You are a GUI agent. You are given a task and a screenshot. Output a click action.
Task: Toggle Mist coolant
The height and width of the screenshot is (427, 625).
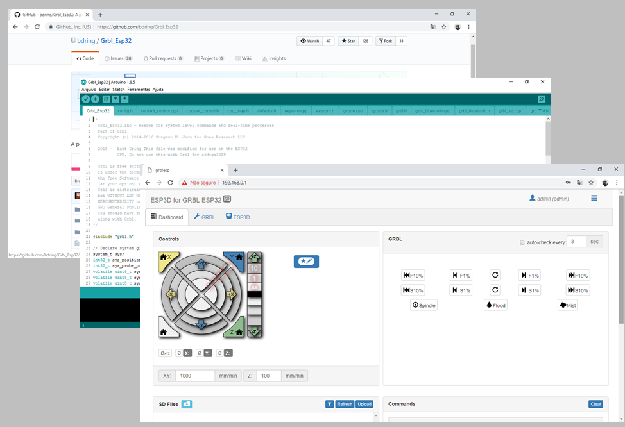(x=568, y=305)
